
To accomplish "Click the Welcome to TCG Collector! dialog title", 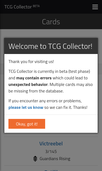I will pos(51,46).
